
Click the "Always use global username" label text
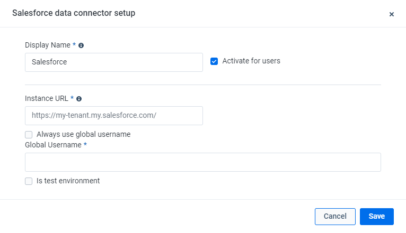point(83,134)
